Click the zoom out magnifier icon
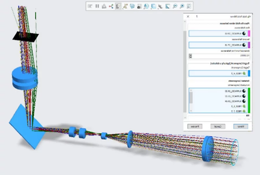 [175, 6]
